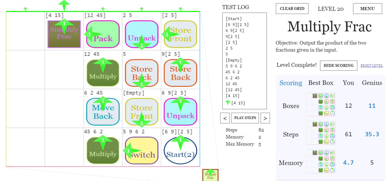Click the '45 6 2' test log entry
Screen dimensions: 386x181
coord(232,72)
